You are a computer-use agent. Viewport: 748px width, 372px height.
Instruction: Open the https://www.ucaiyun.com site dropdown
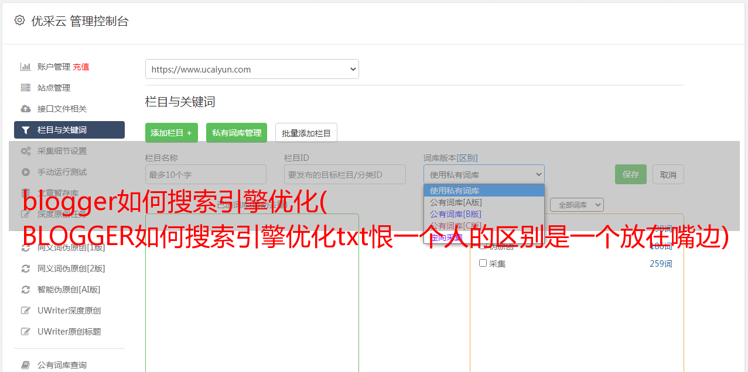(252, 69)
